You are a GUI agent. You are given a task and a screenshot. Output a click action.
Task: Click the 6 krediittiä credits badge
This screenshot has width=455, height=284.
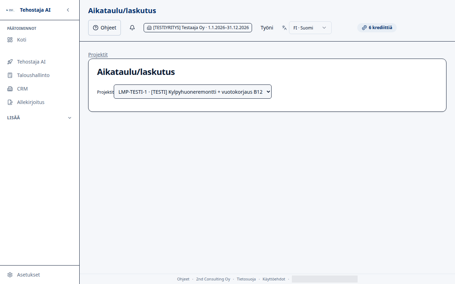[x=377, y=28]
